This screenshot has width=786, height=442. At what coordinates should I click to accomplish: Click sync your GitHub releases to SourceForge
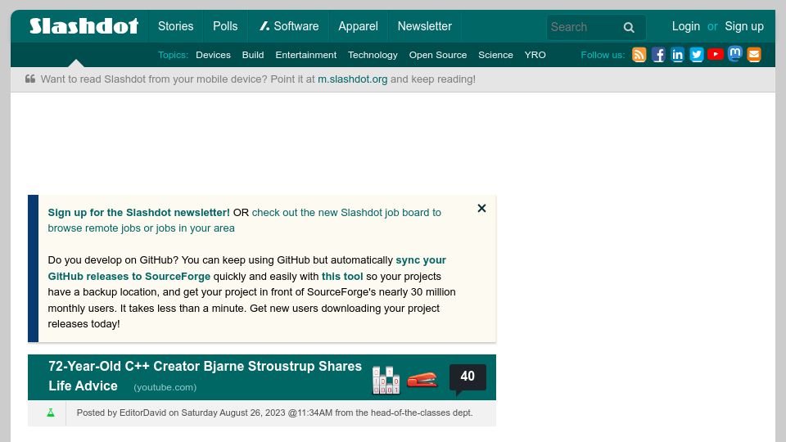point(246,268)
